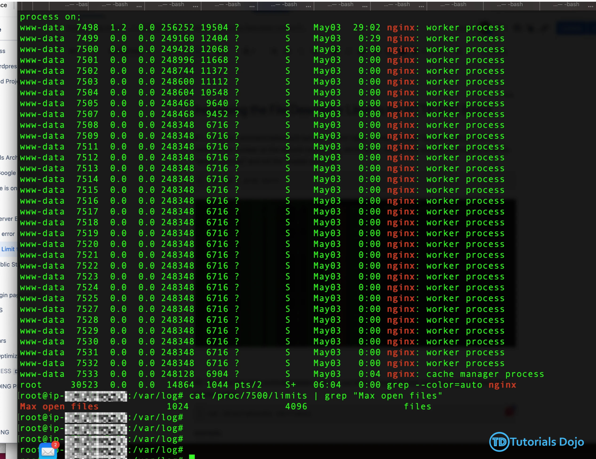Click the '0:04' time in row 7533
Image resolution: width=596 pixels, height=459 pixels.
point(369,374)
